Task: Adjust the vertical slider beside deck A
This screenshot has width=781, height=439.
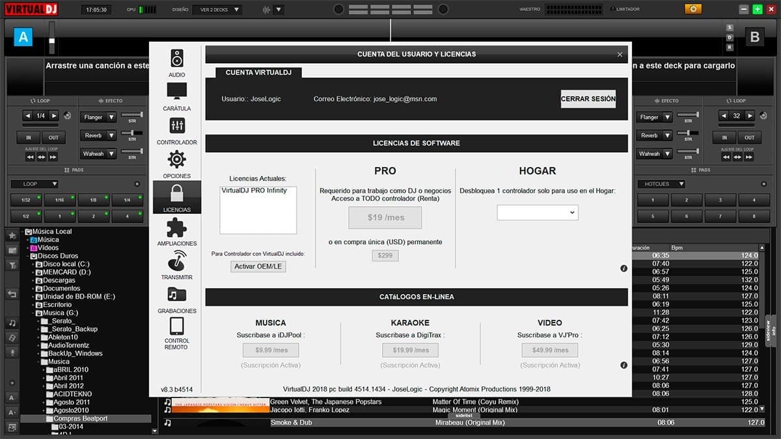Action: (52, 38)
